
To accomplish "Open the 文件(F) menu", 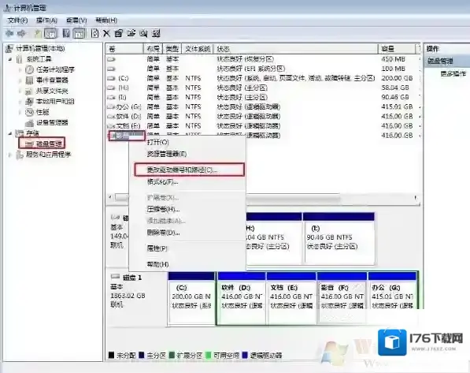I will (x=17, y=21).
